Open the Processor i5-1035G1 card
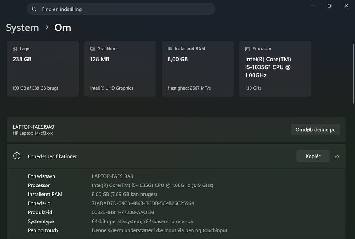355x239 pixels. (x=275, y=69)
